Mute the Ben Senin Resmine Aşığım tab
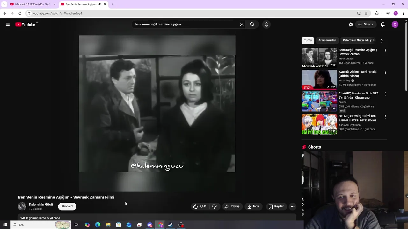Viewport: 408px width, 229px height. [x=100, y=4]
